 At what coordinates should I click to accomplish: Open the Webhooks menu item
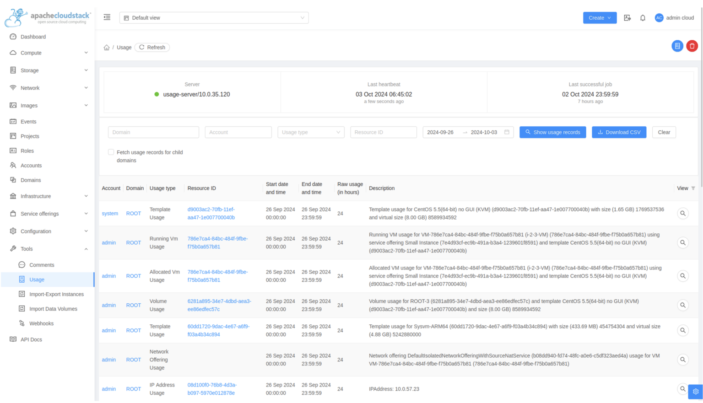pyautogui.click(x=42, y=323)
